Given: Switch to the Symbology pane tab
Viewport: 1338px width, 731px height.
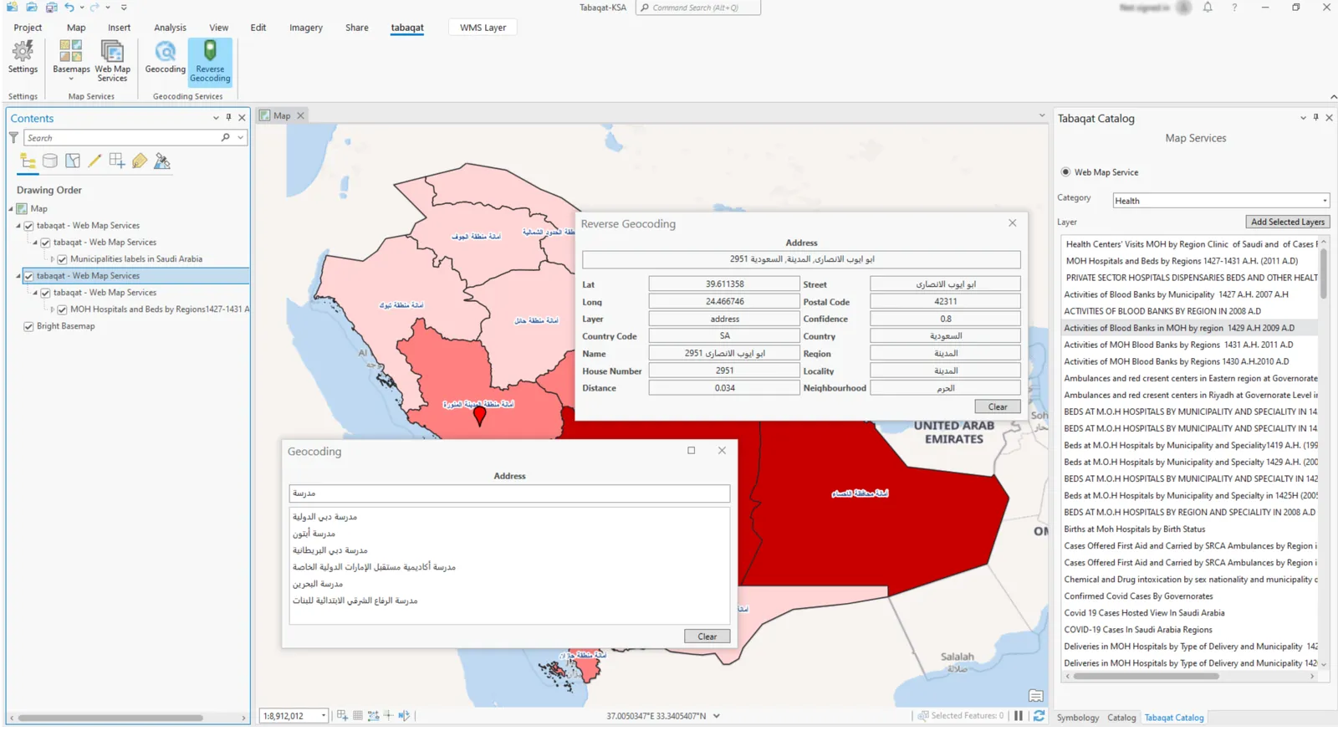Looking at the screenshot, I should [1077, 718].
